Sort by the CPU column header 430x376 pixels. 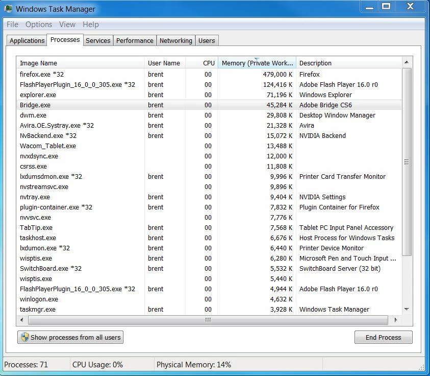click(x=201, y=63)
